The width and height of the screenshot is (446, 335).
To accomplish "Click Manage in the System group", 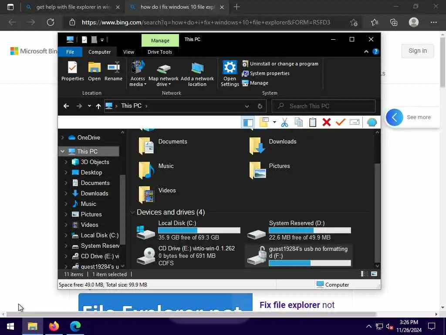I will pyautogui.click(x=255, y=83).
